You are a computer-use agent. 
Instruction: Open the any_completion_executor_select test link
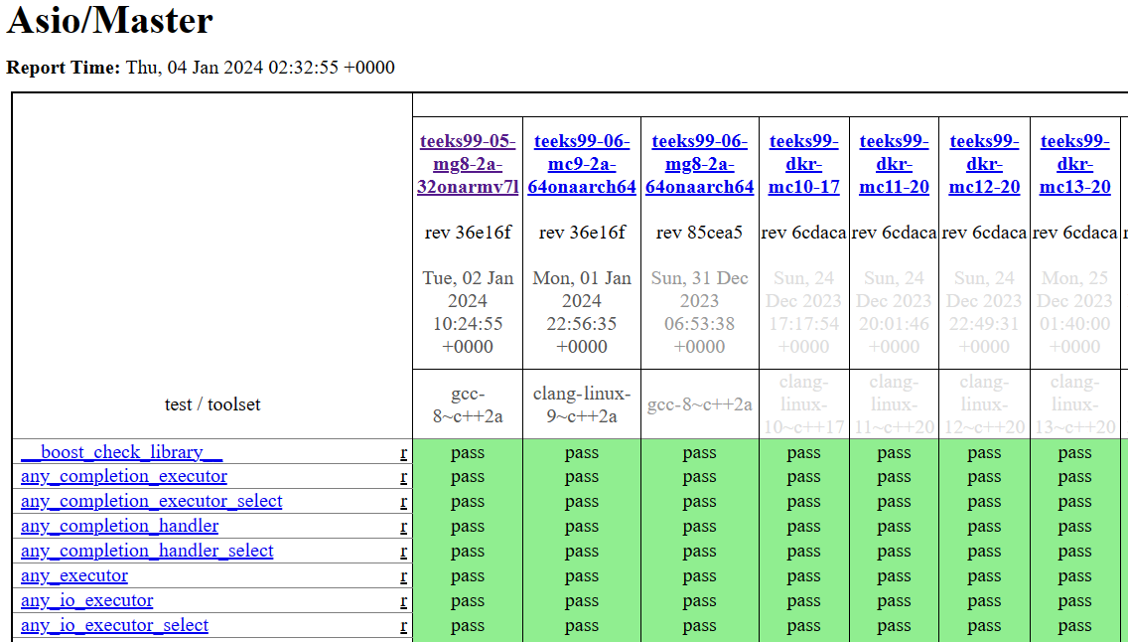point(151,501)
